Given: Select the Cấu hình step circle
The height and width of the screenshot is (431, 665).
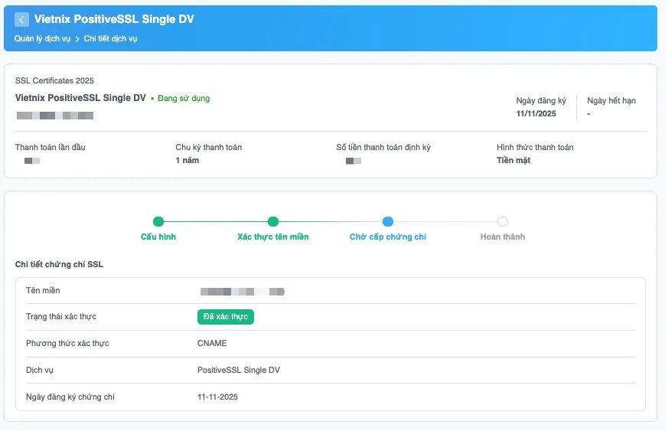Looking at the screenshot, I should click(x=158, y=222).
